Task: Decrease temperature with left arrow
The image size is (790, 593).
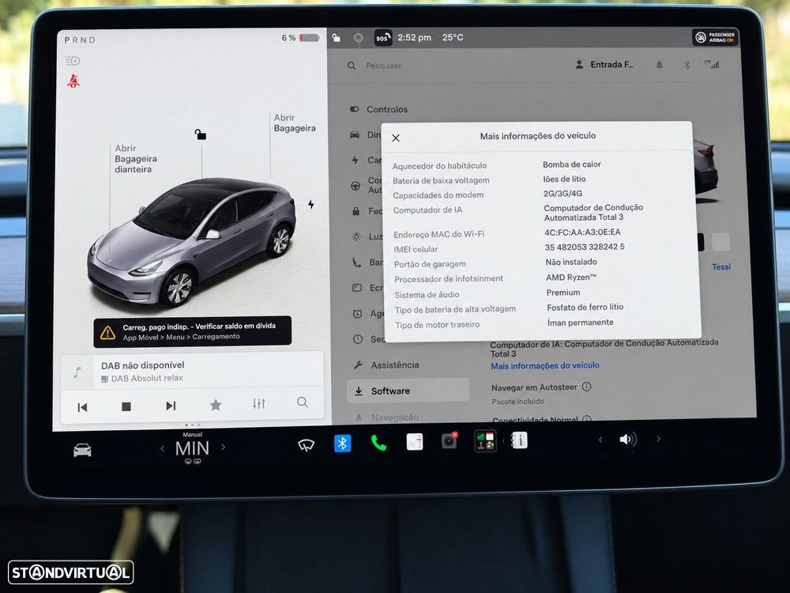Action: (162, 448)
